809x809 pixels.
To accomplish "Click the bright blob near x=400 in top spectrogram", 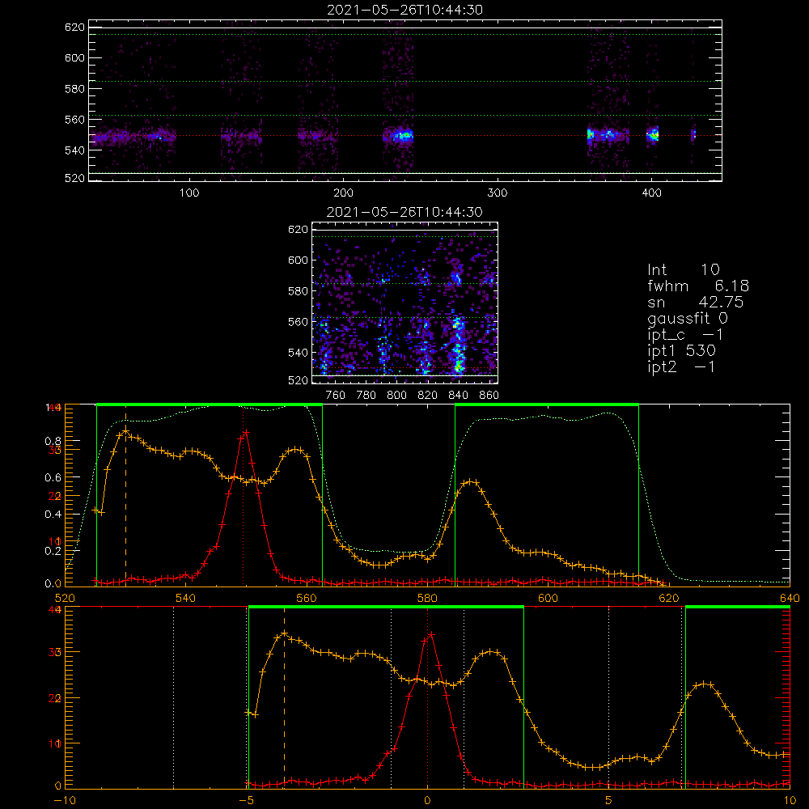I will tap(653, 136).
